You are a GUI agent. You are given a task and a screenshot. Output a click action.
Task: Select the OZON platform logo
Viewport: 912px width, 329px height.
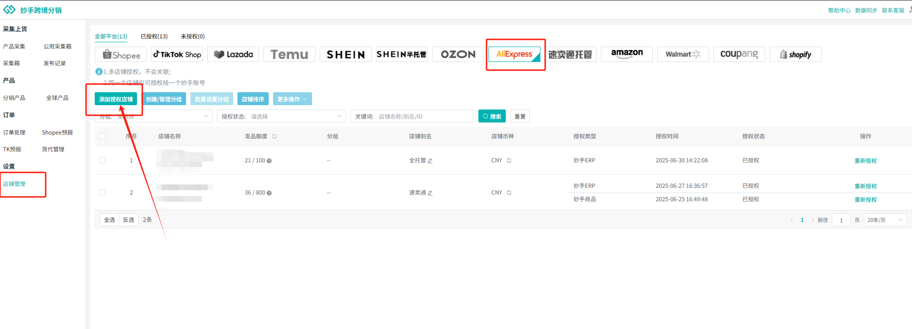pos(458,54)
